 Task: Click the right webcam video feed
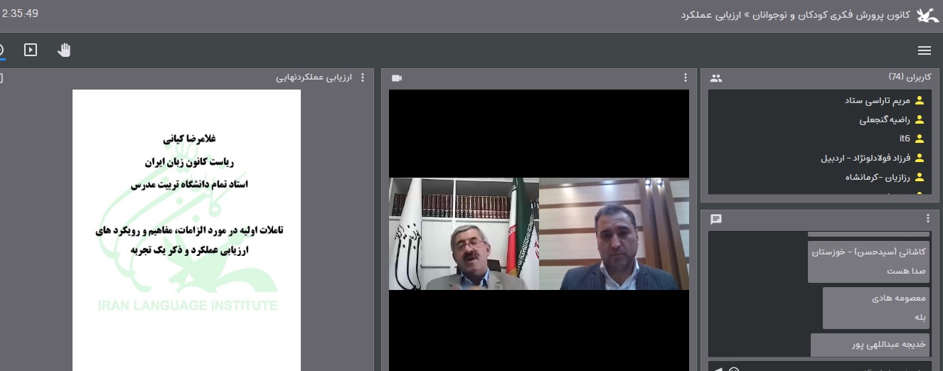point(614,234)
